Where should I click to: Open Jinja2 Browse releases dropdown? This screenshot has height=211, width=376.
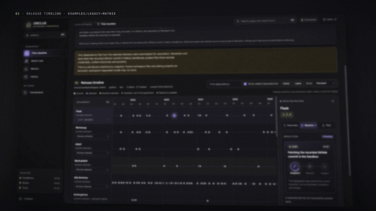tap(92, 153)
